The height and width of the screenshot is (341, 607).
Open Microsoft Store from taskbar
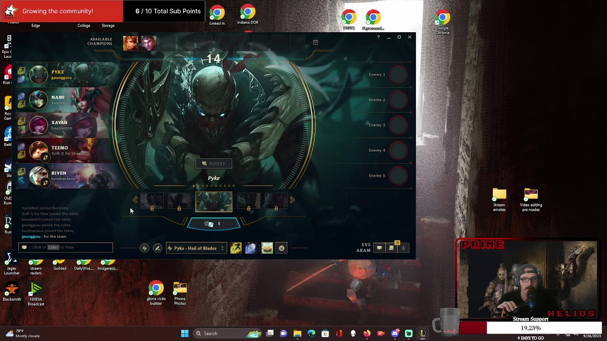click(325, 333)
